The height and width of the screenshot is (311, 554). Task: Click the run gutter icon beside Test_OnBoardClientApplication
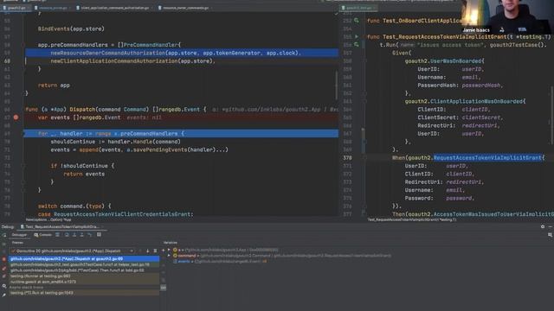click(357, 21)
